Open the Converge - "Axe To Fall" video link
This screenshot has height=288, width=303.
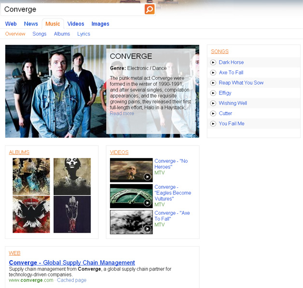[x=172, y=216]
